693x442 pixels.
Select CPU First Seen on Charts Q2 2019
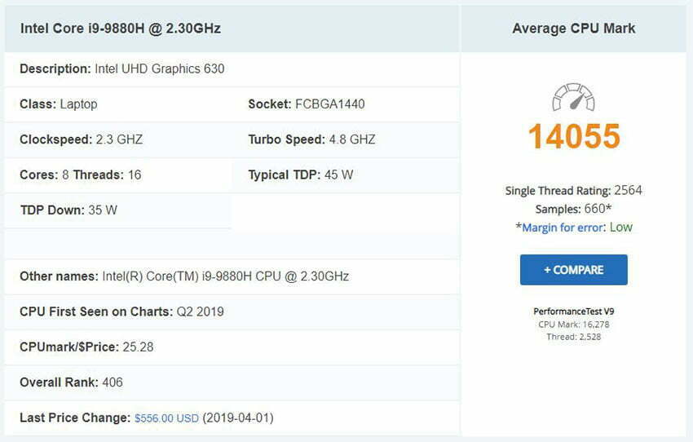tap(121, 312)
